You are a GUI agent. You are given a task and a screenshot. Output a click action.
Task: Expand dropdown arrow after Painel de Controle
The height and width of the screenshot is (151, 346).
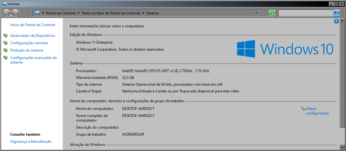click(78, 13)
